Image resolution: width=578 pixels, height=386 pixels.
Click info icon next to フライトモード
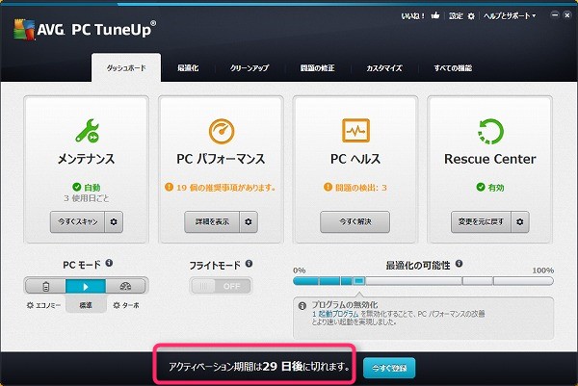pyautogui.click(x=250, y=264)
